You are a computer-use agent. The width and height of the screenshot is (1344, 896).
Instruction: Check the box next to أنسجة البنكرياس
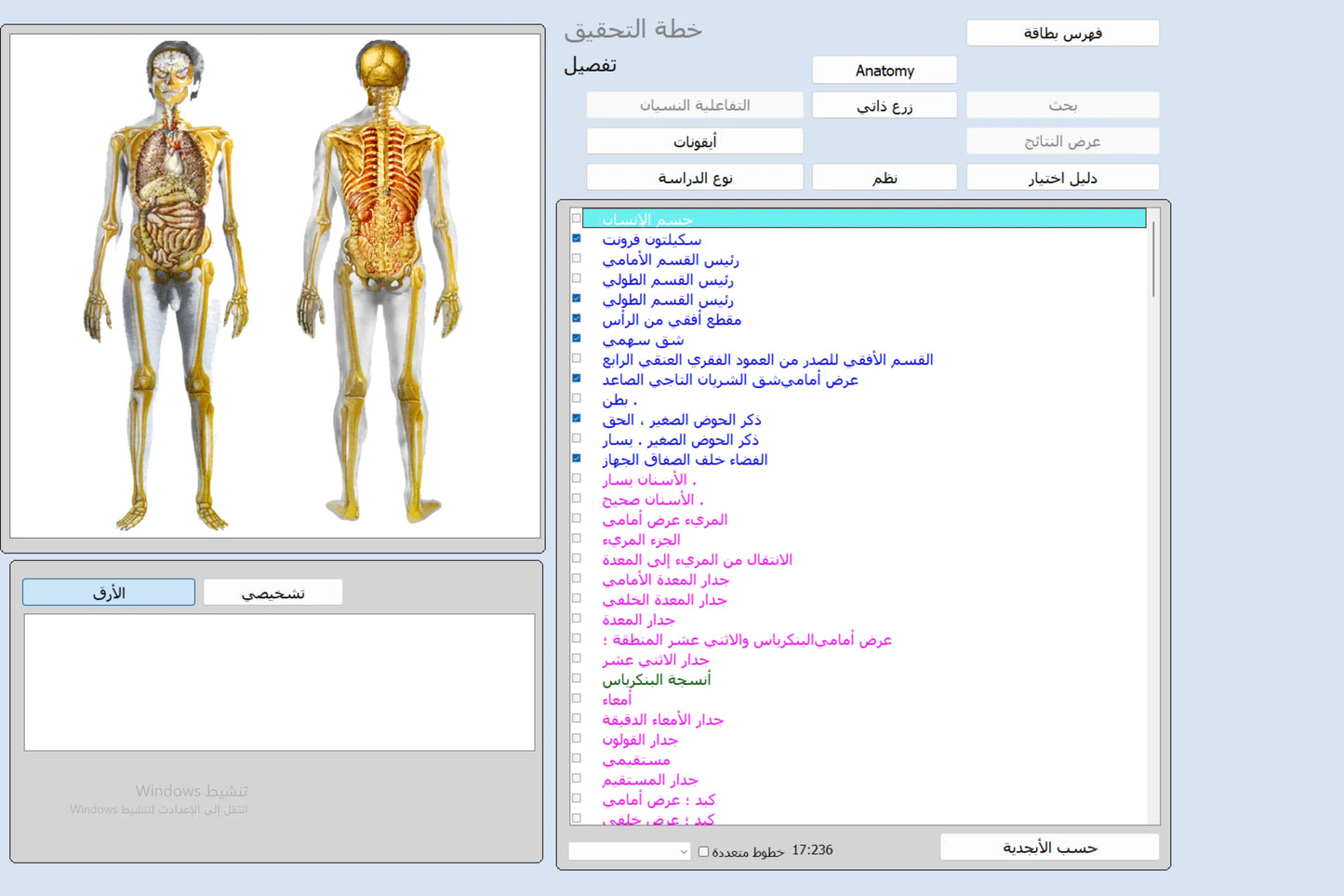tap(577, 678)
